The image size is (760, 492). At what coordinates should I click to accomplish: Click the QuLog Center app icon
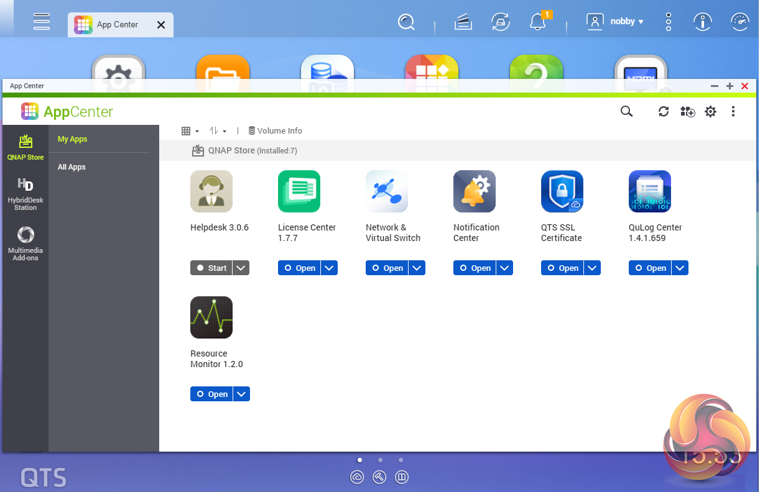coord(650,191)
